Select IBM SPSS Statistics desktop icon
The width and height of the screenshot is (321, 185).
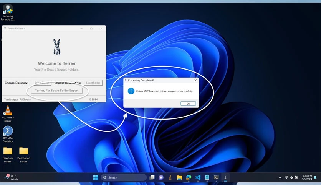click(x=8, y=134)
